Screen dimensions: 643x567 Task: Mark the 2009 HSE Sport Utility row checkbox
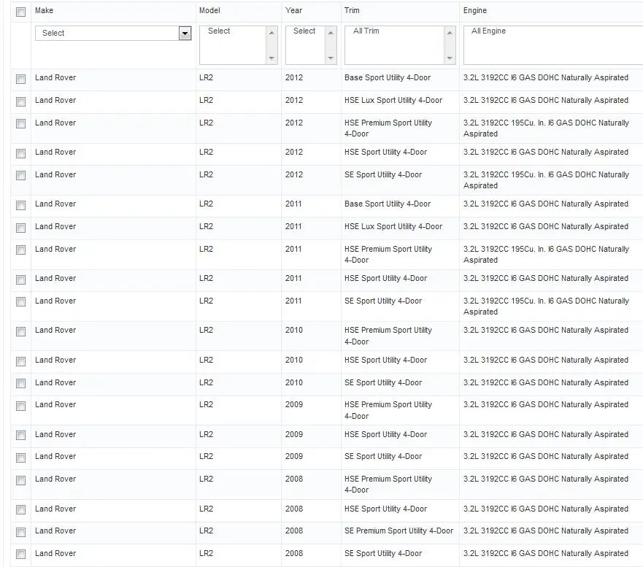(20, 435)
